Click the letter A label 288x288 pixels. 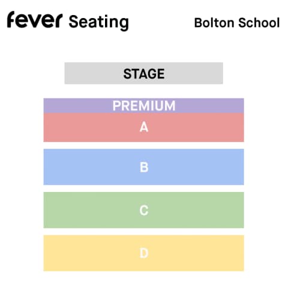[x=144, y=127]
